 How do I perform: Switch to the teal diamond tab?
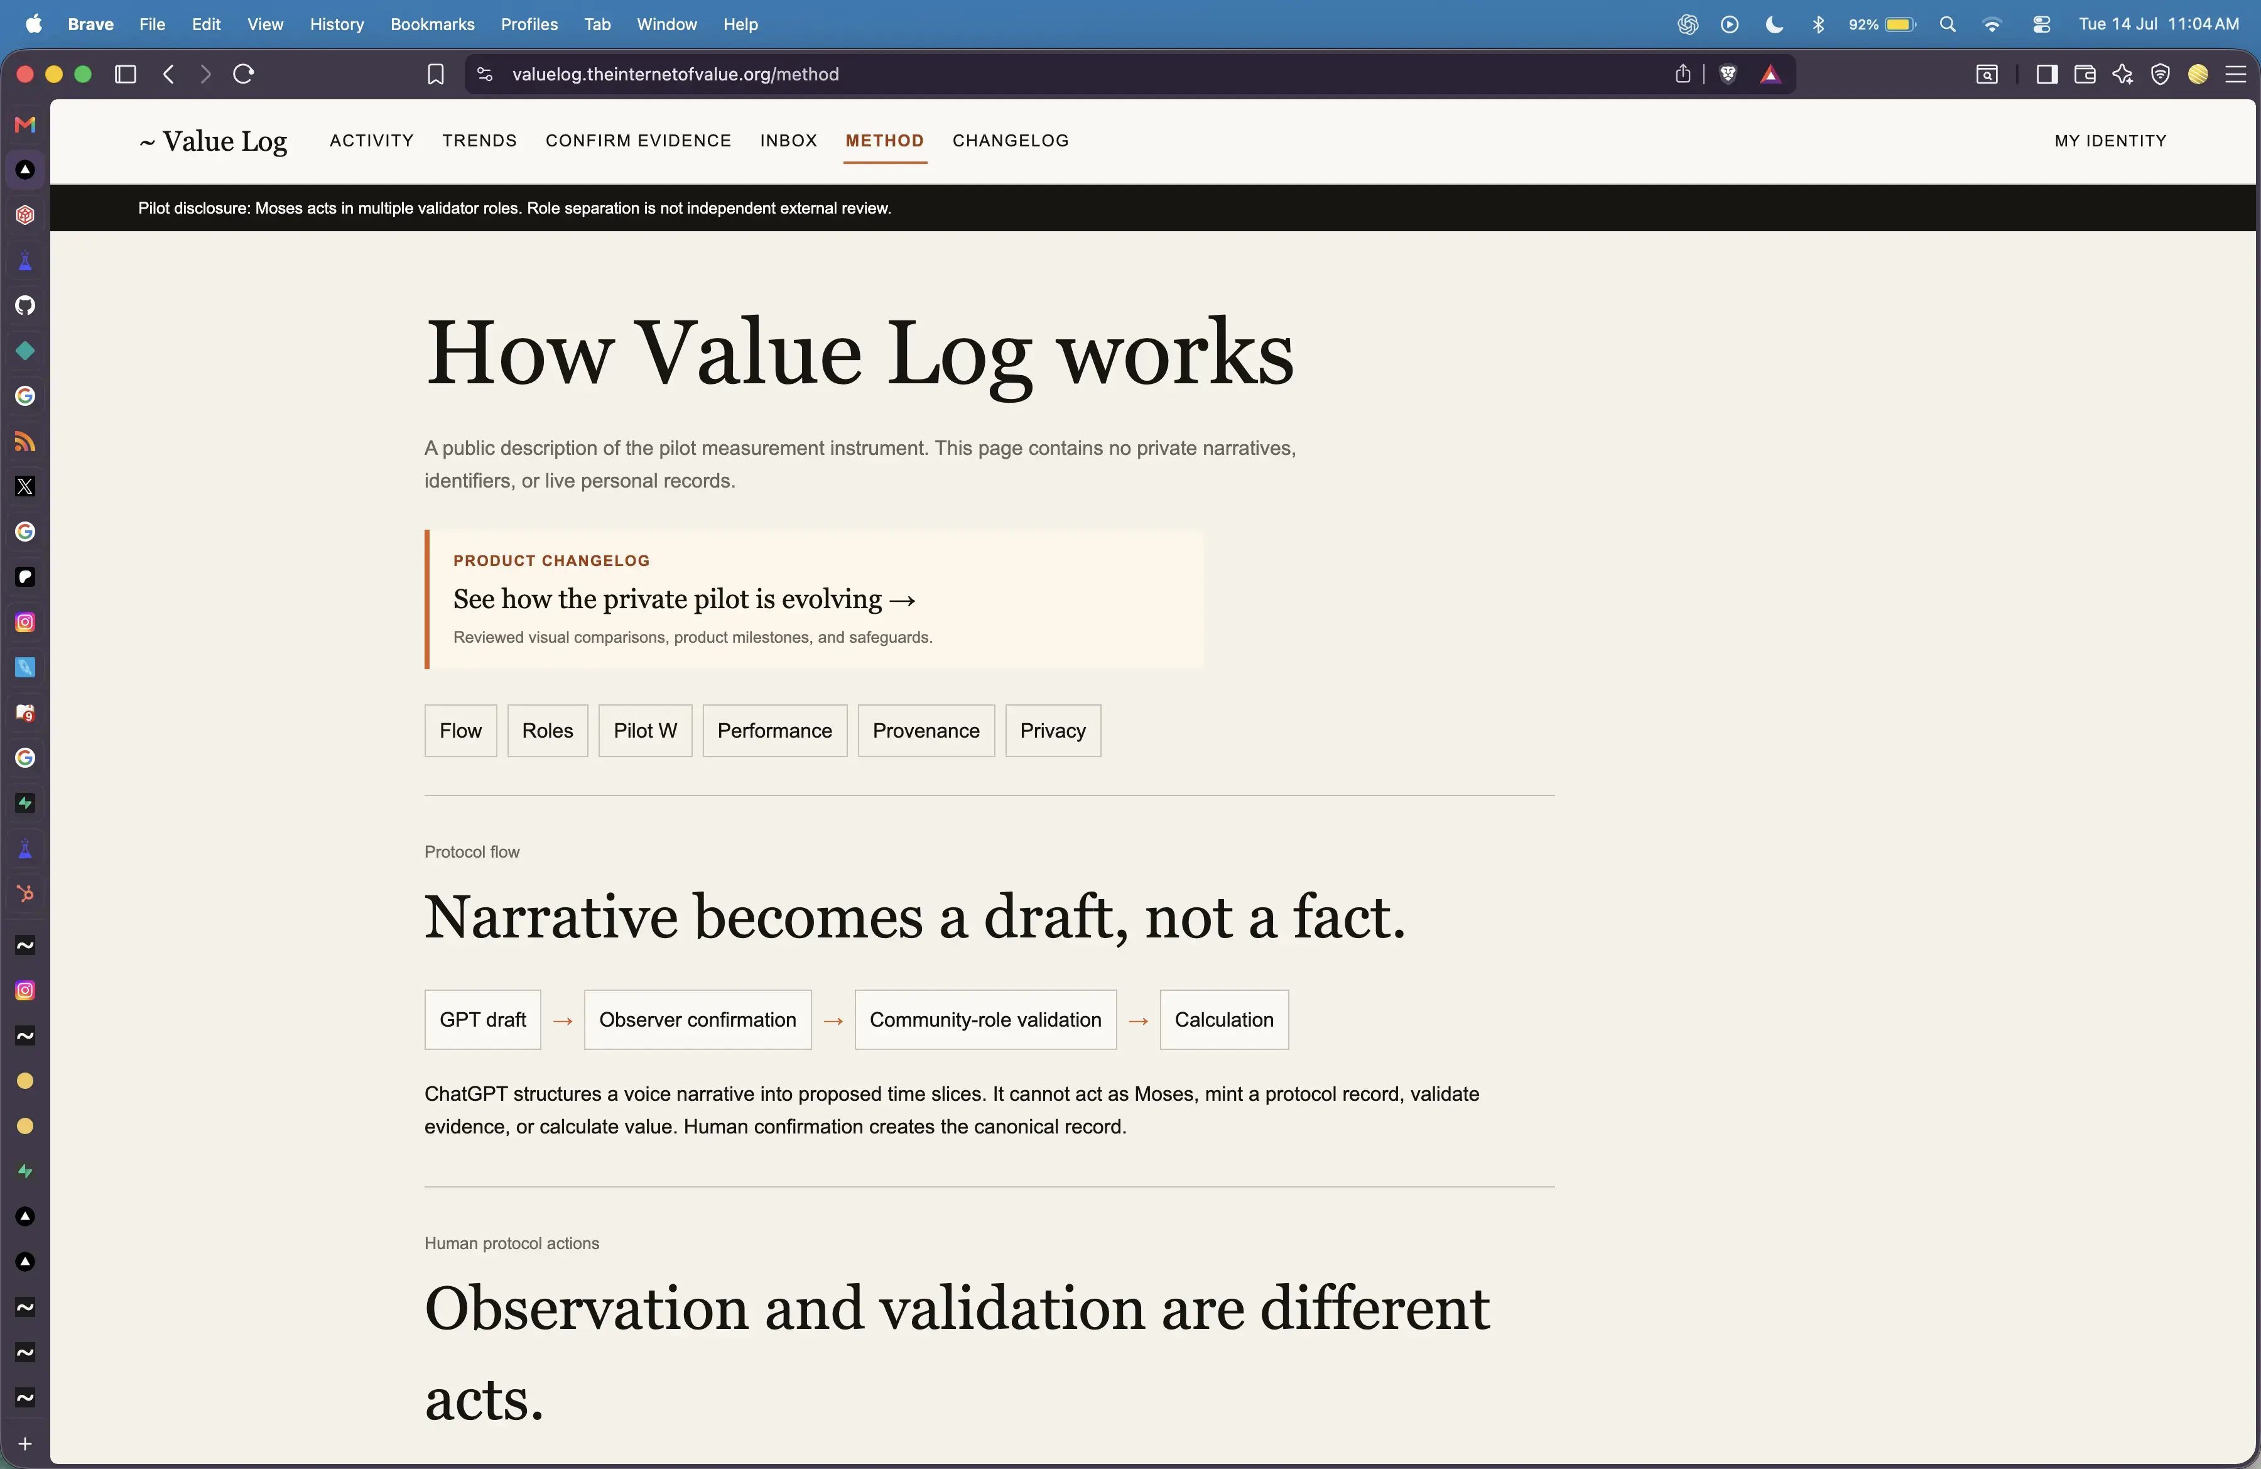[26, 351]
